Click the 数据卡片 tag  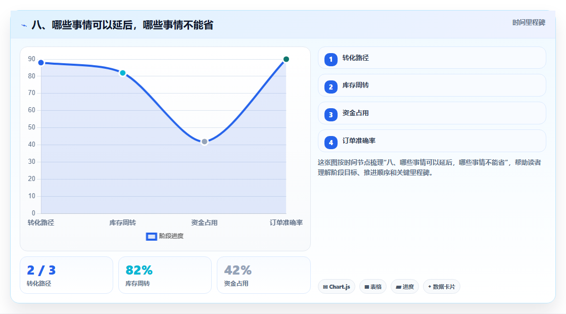442,287
